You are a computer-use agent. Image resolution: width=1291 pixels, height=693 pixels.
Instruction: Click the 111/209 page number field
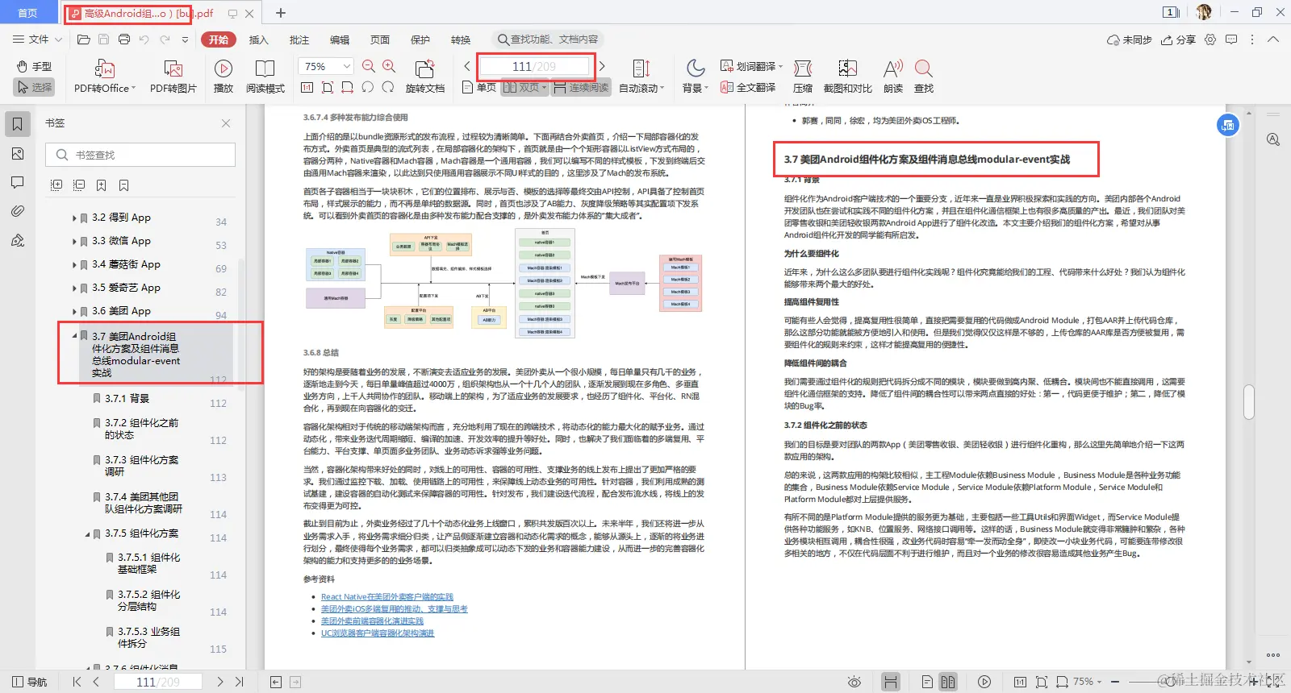pos(534,66)
